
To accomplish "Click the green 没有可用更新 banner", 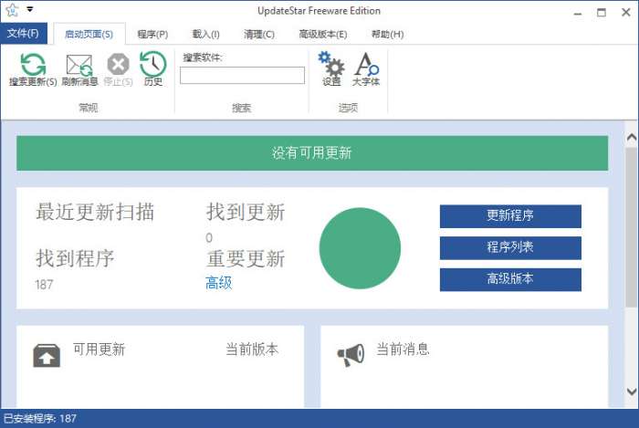I will (x=311, y=152).
